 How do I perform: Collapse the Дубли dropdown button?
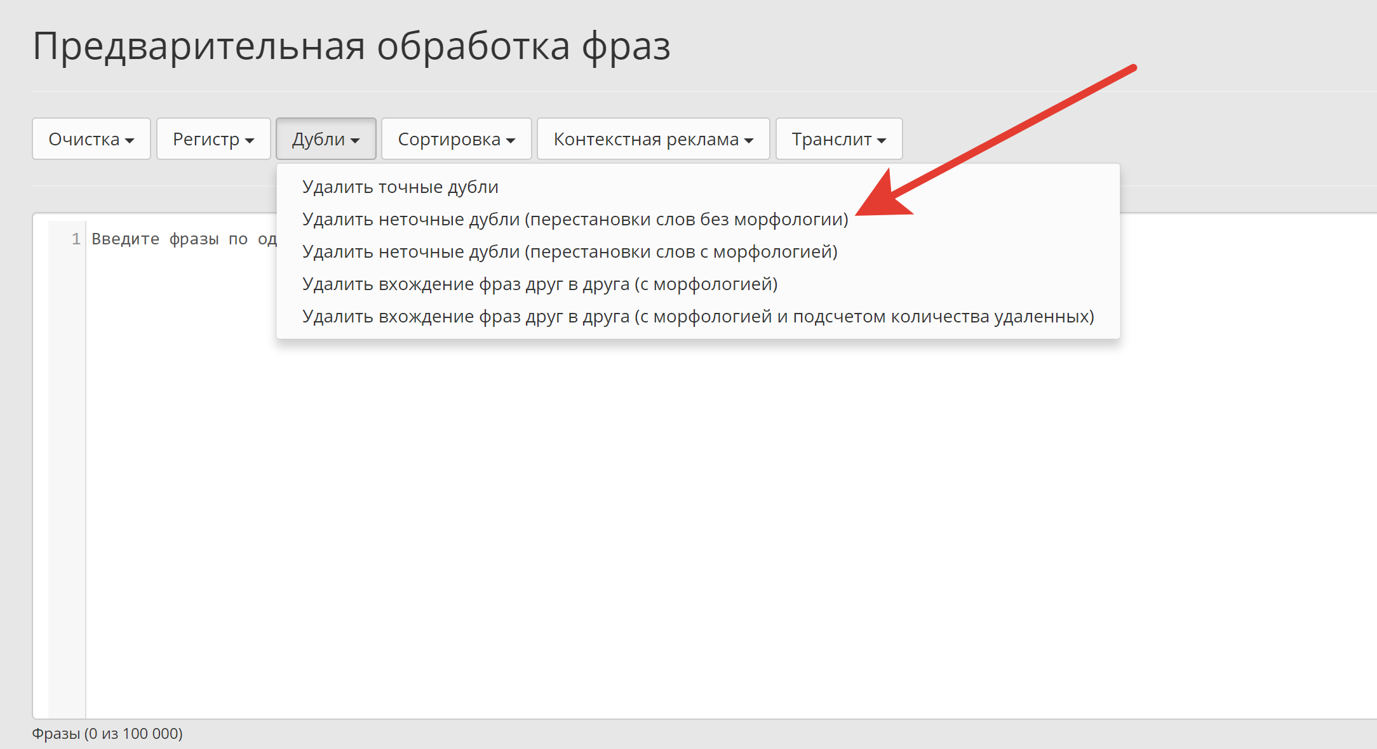point(326,139)
